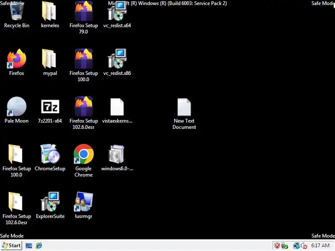Launch Internet Explorer from quick launch
Screen dimensions: 335x251
[39, 246]
